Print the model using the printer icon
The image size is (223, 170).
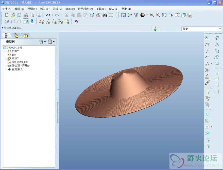[x=26, y=15]
